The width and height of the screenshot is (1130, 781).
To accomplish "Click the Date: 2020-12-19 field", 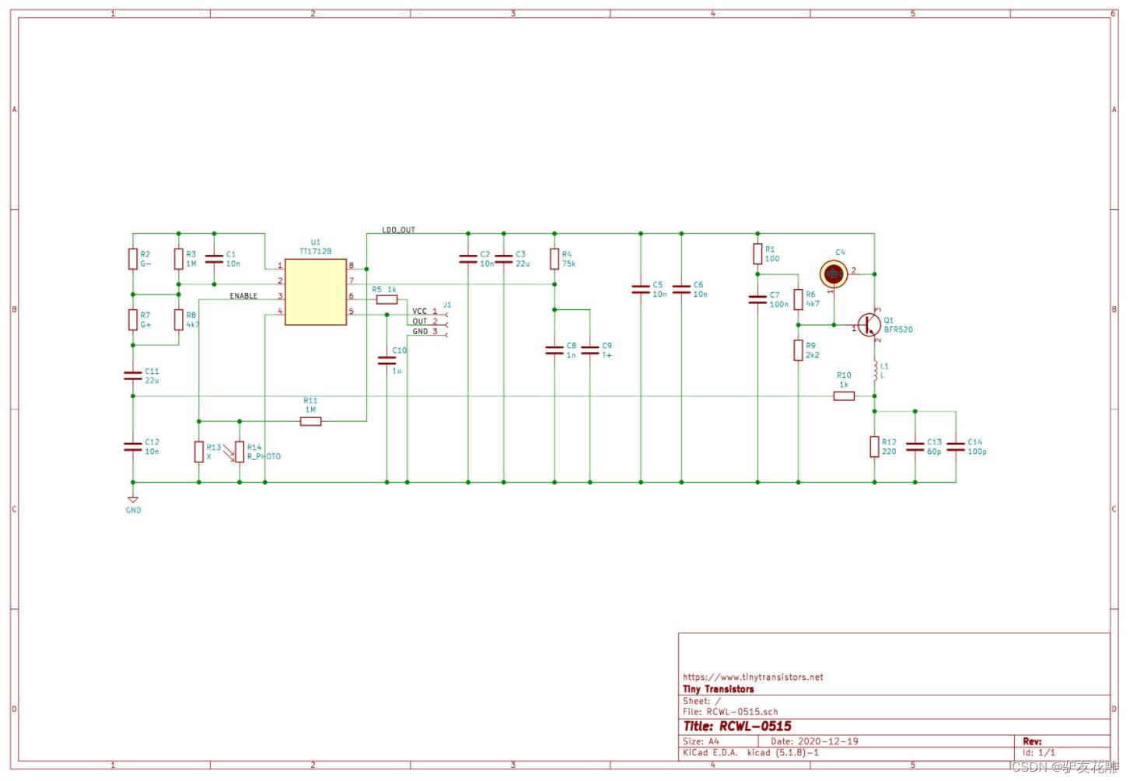I will [814, 741].
